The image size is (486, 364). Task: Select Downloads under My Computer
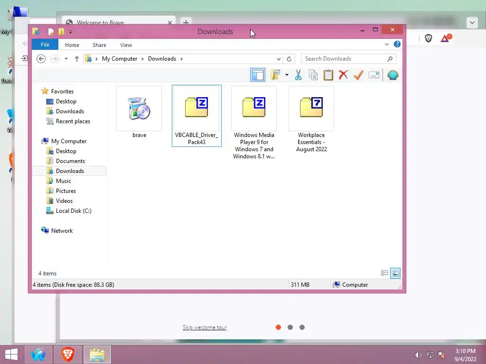pyautogui.click(x=70, y=171)
